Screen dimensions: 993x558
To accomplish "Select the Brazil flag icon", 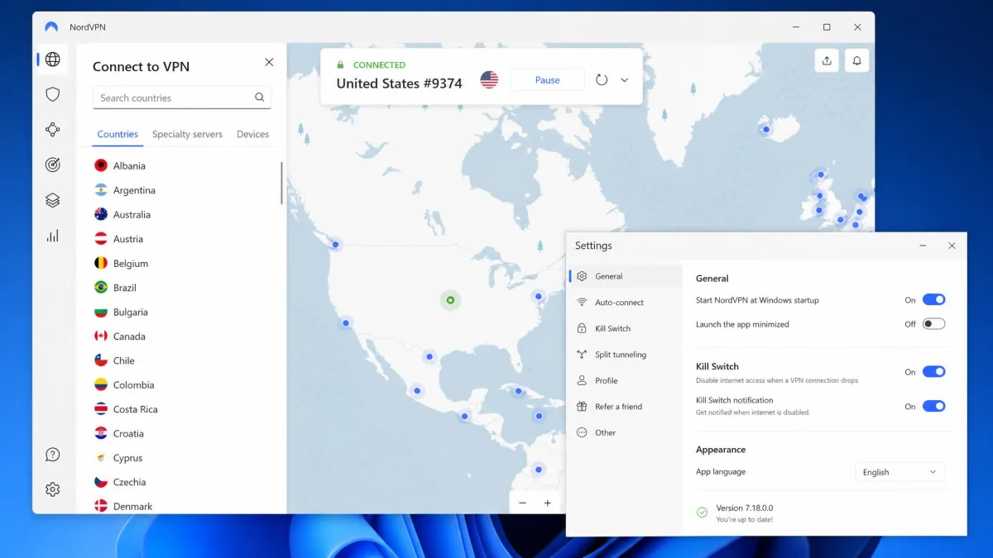I will tap(101, 288).
